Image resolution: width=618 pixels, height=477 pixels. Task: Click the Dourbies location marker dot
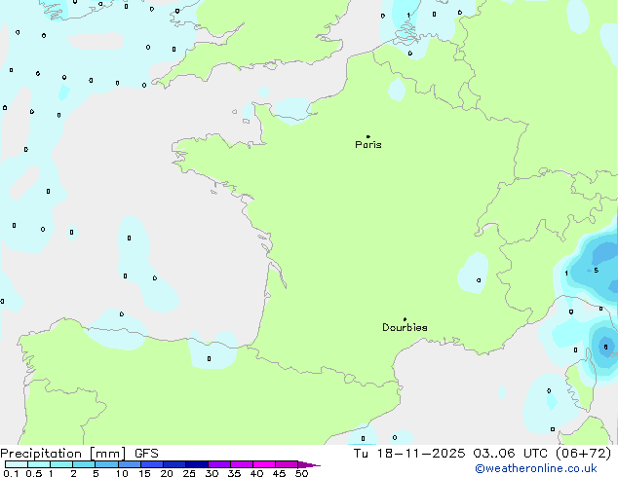[405, 319]
